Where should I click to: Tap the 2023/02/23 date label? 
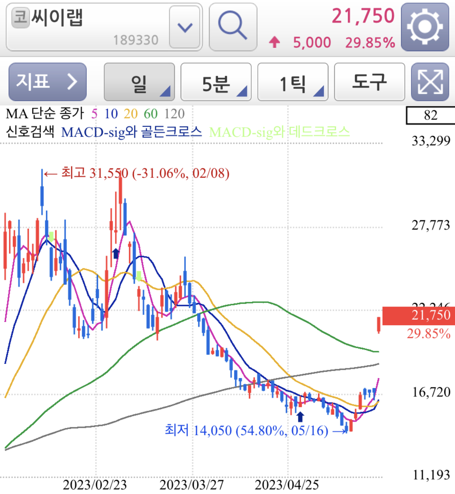(x=95, y=485)
